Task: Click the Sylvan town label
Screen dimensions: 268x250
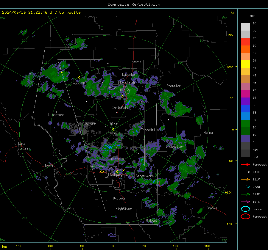Action: pos(114,88)
